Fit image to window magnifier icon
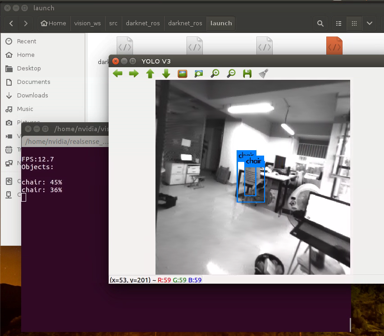 click(199, 74)
